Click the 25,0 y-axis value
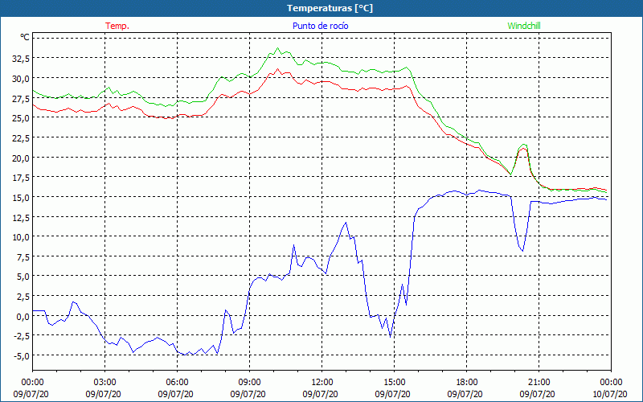The height and width of the screenshot is (402, 643). tap(21, 118)
